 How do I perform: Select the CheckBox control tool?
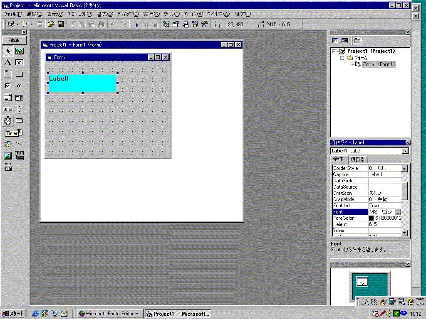coord(8,86)
